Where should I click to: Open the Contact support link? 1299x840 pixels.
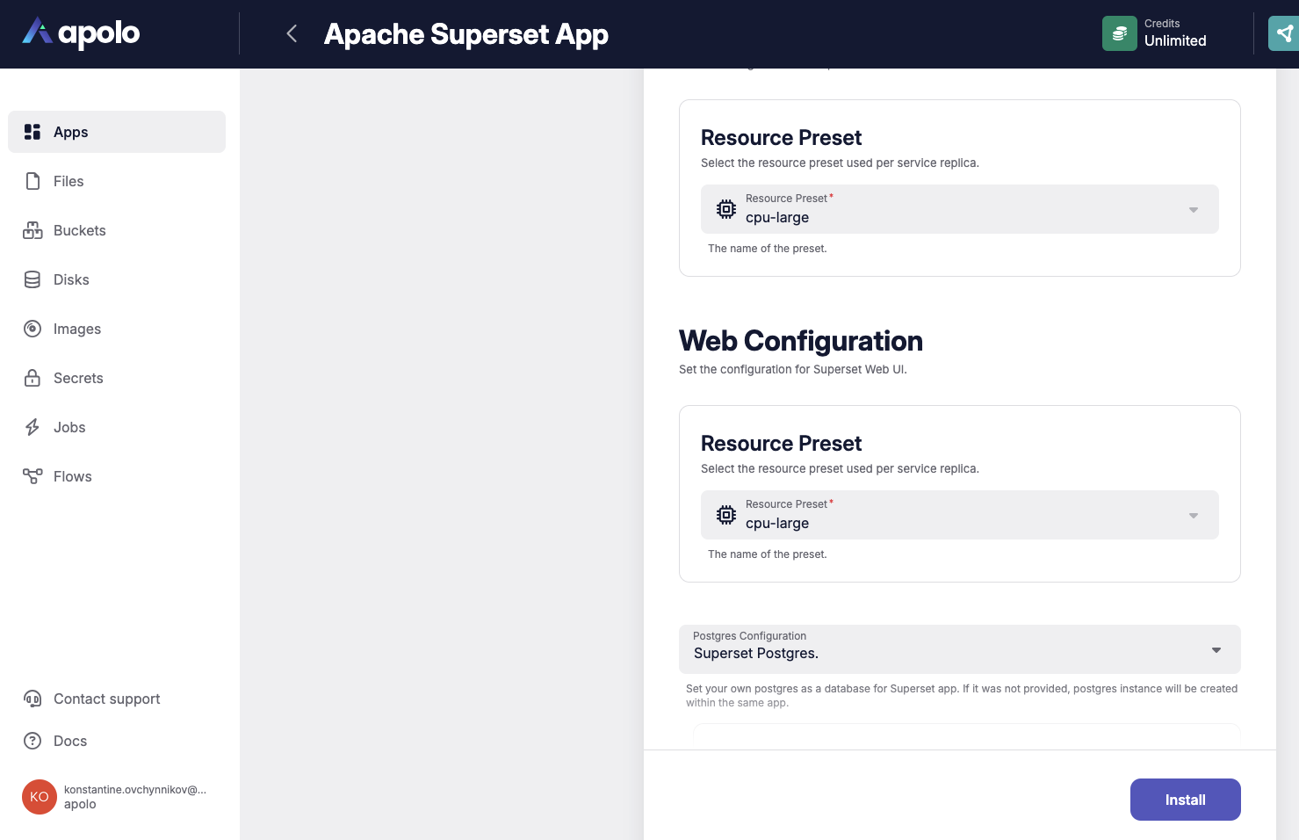(x=106, y=699)
